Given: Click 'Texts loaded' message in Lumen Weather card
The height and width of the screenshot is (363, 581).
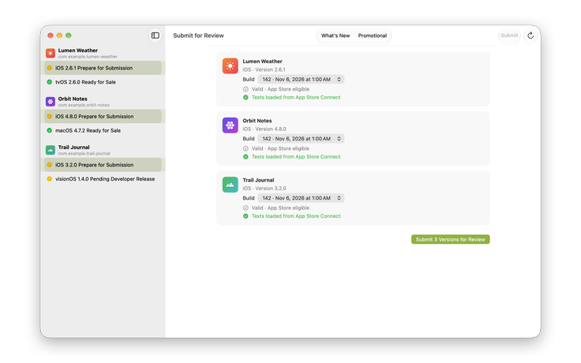Looking at the screenshot, I should 296,97.
